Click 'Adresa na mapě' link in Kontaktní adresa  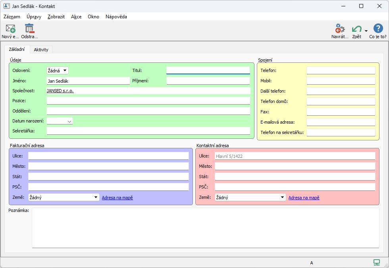point(304,198)
